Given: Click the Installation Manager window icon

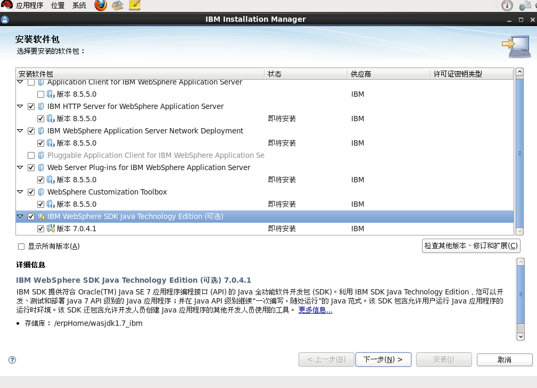Looking at the screenshot, I should tap(5, 20).
